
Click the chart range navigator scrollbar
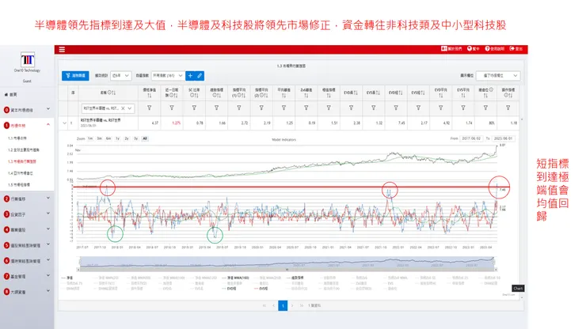287,269
